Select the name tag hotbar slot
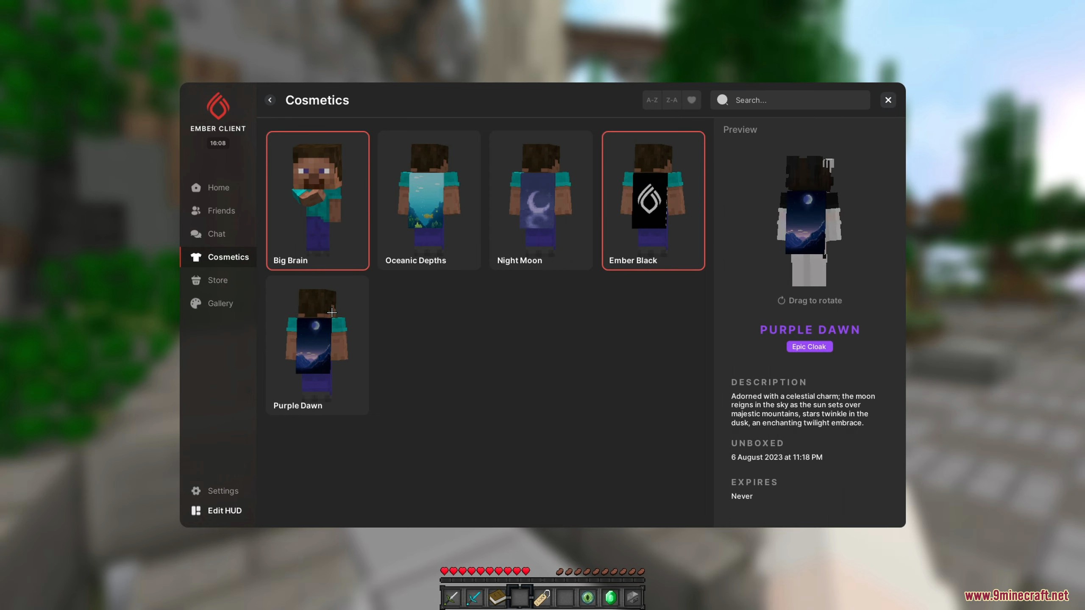Image resolution: width=1085 pixels, height=610 pixels. pyautogui.click(x=542, y=598)
